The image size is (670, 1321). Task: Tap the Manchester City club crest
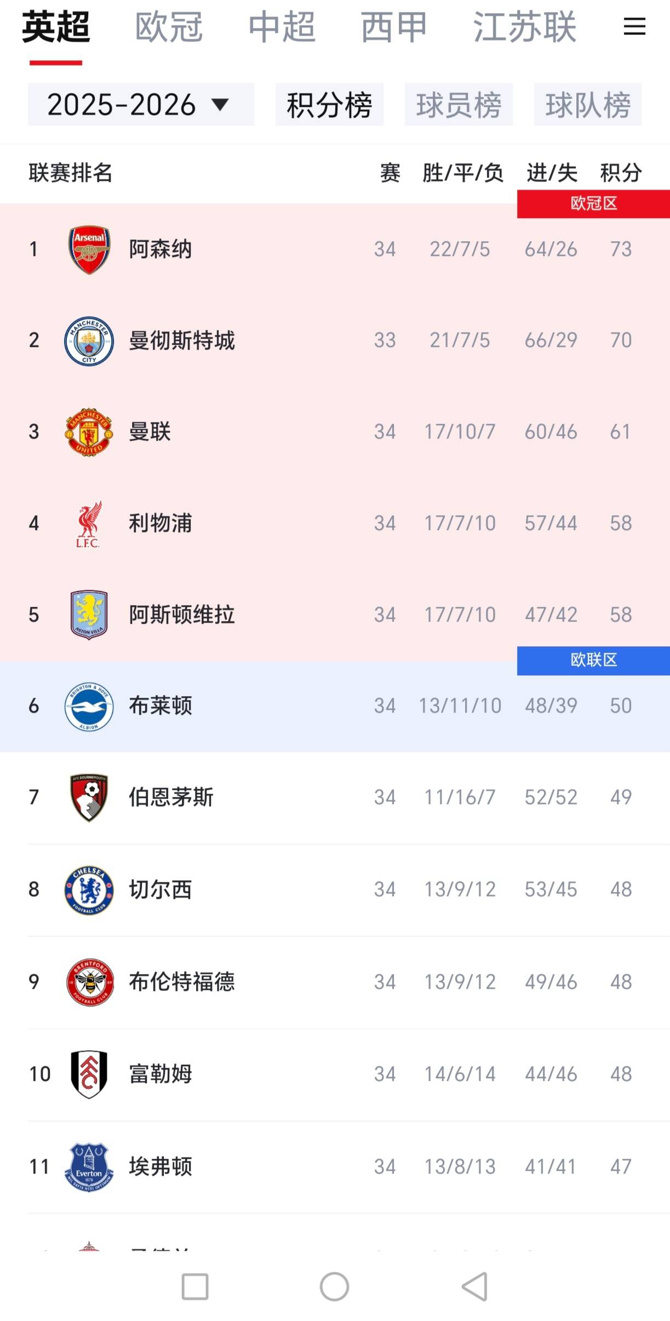coord(89,340)
